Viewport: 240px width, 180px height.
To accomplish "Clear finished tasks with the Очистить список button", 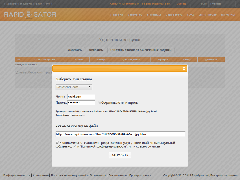I will 141,50.
